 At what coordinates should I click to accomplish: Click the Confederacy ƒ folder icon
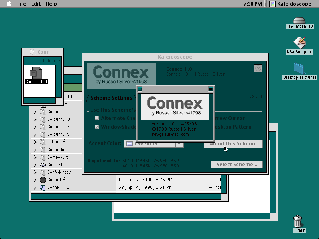tap(43, 172)
